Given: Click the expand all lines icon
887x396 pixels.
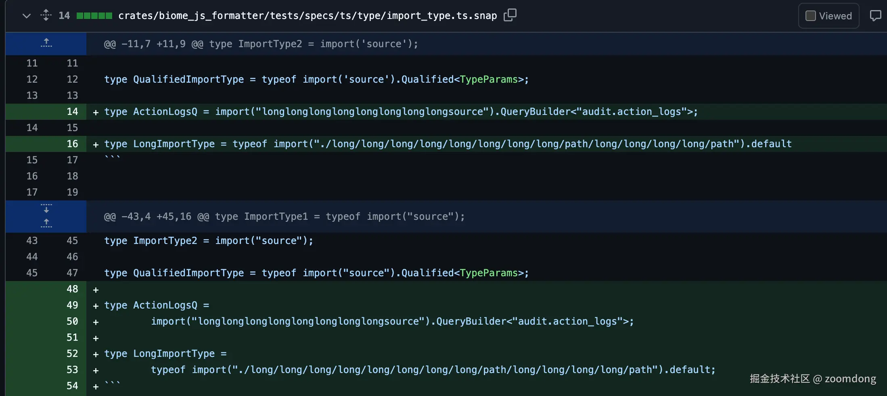Looking at the screenshot, I should [x=46, y=15].
